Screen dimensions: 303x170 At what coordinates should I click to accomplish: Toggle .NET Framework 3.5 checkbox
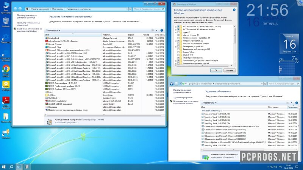[178, 26]
